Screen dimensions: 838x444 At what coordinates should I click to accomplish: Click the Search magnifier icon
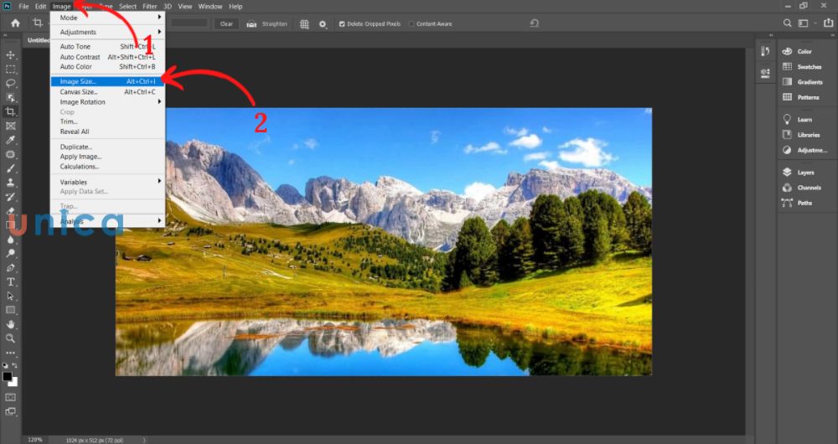[x=787, y=23]
